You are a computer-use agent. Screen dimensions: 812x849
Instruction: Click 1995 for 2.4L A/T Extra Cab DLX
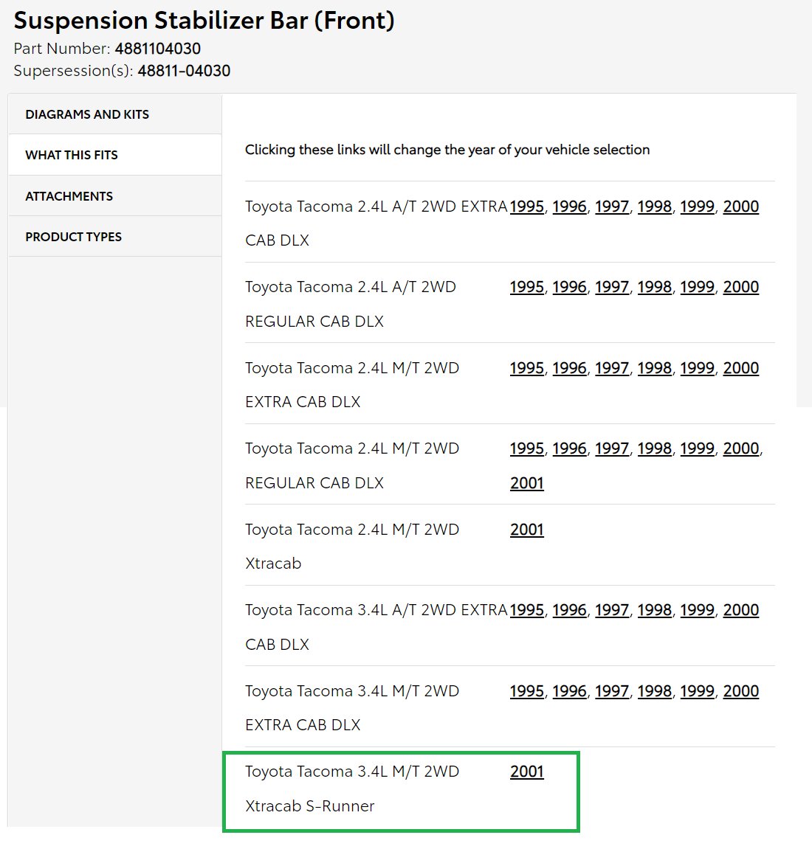tap(526, 207)
